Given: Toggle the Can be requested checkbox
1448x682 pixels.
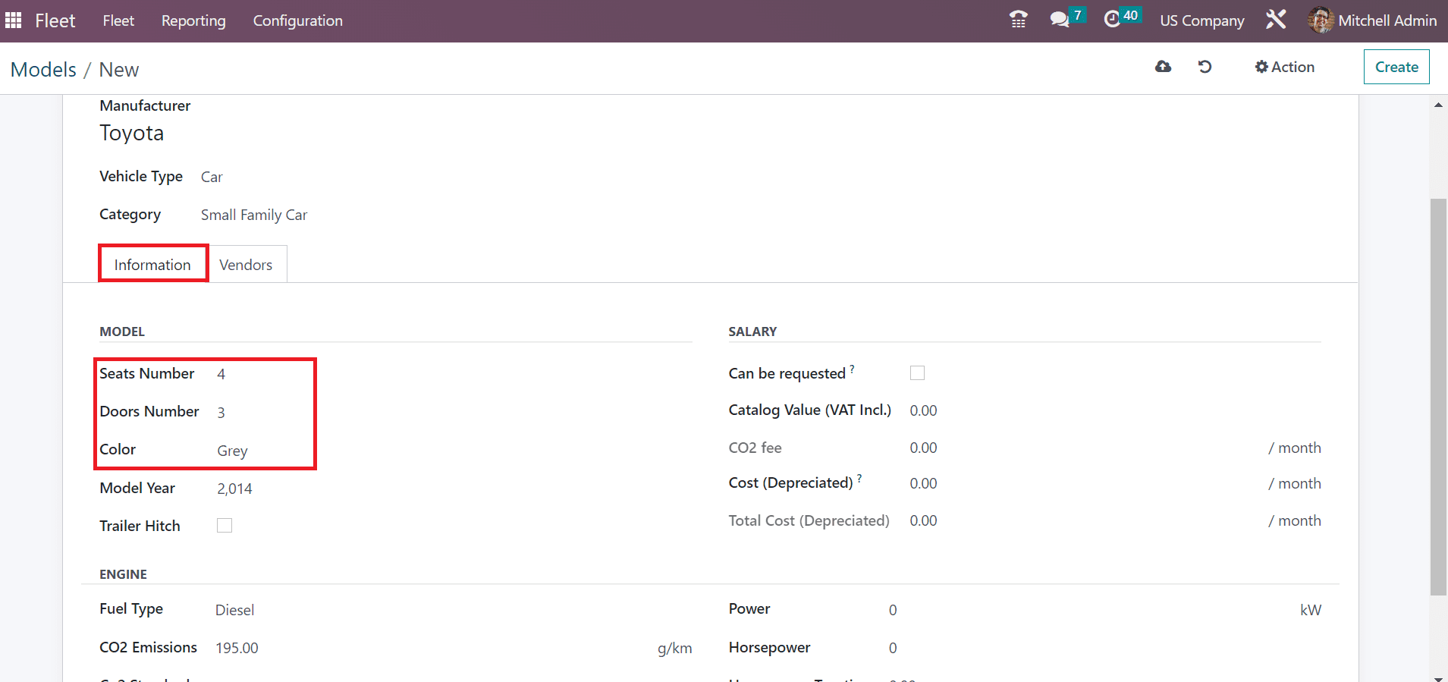Looking at the screenshot, I should tap(917, 372).
